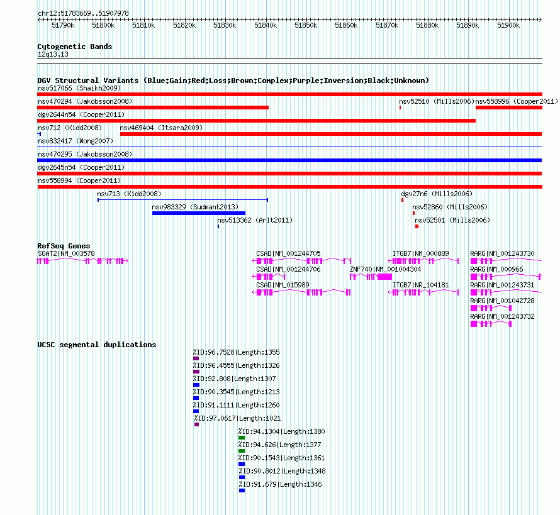Select nsv712 (Kidd2008) variant label
The image size is (560, 515).
(70, 128)
